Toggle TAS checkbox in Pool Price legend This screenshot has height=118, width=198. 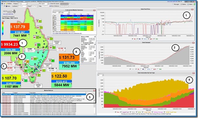point(154,39)
